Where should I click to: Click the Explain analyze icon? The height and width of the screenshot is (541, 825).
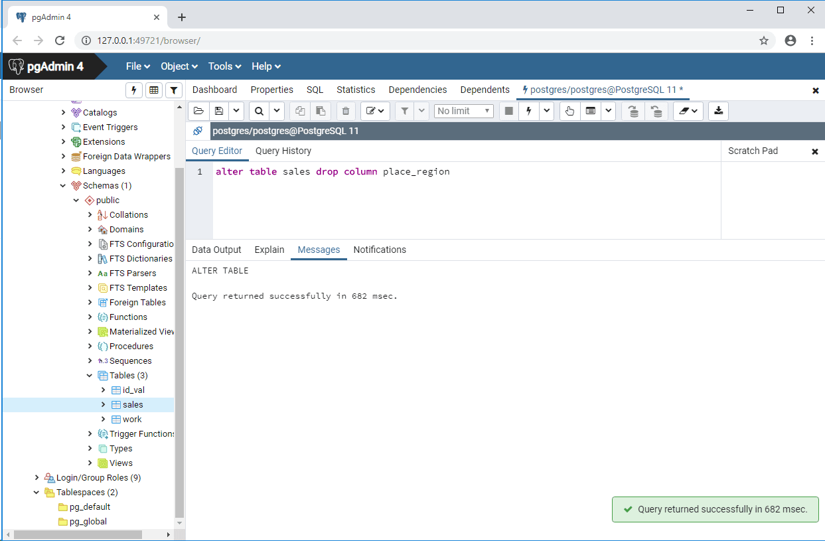tap(590, 111)
